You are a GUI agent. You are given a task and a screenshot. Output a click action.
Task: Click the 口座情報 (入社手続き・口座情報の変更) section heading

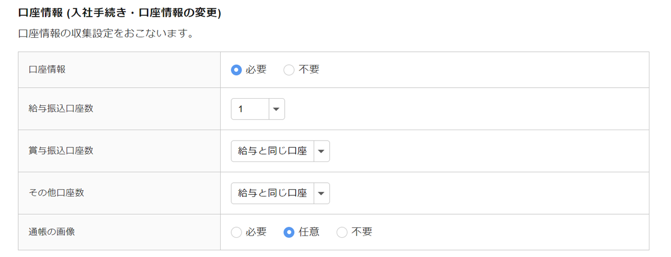[120, 13]
